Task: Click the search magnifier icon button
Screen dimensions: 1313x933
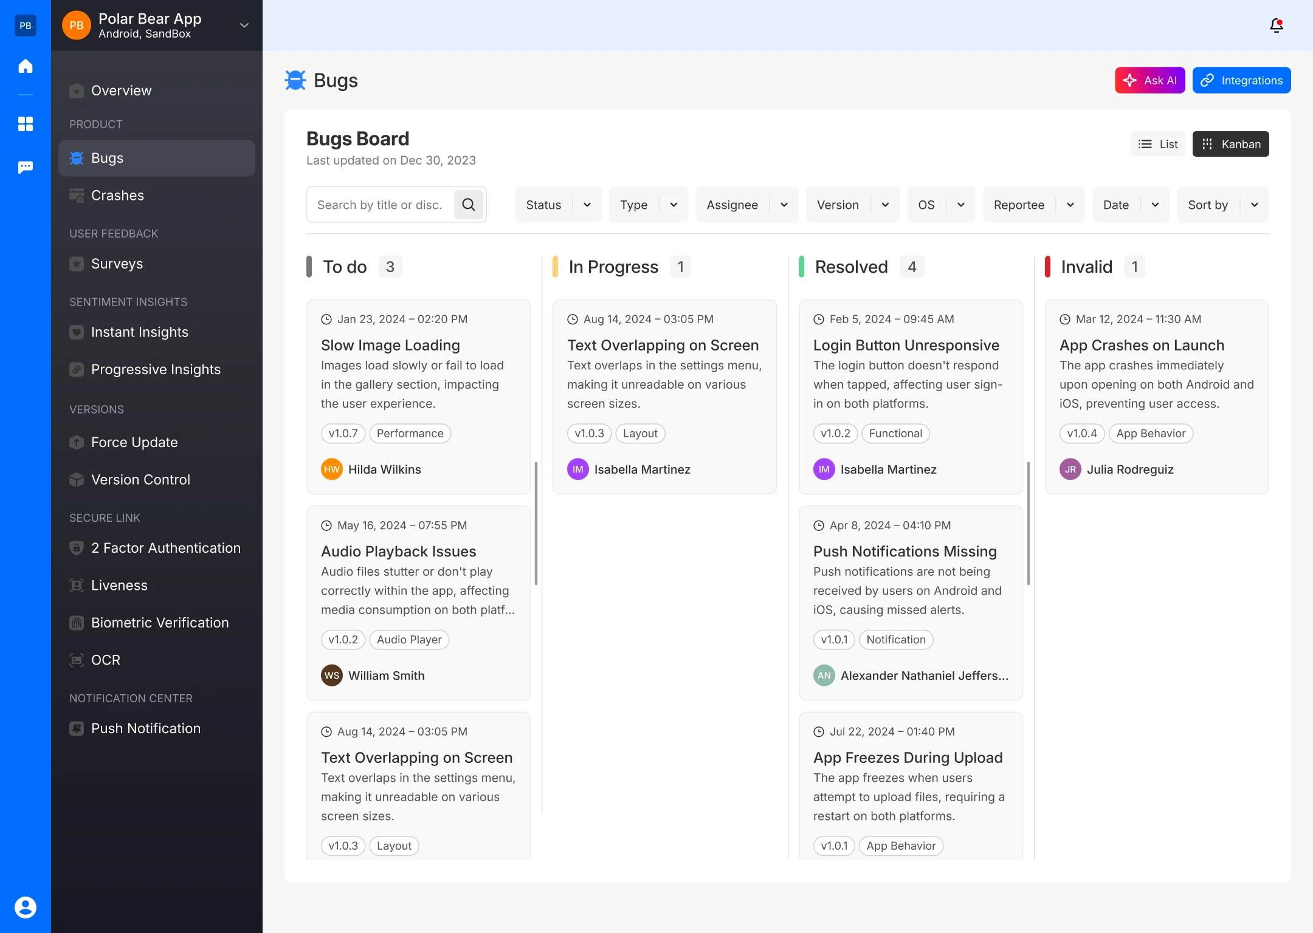Action: coord(468,205)
